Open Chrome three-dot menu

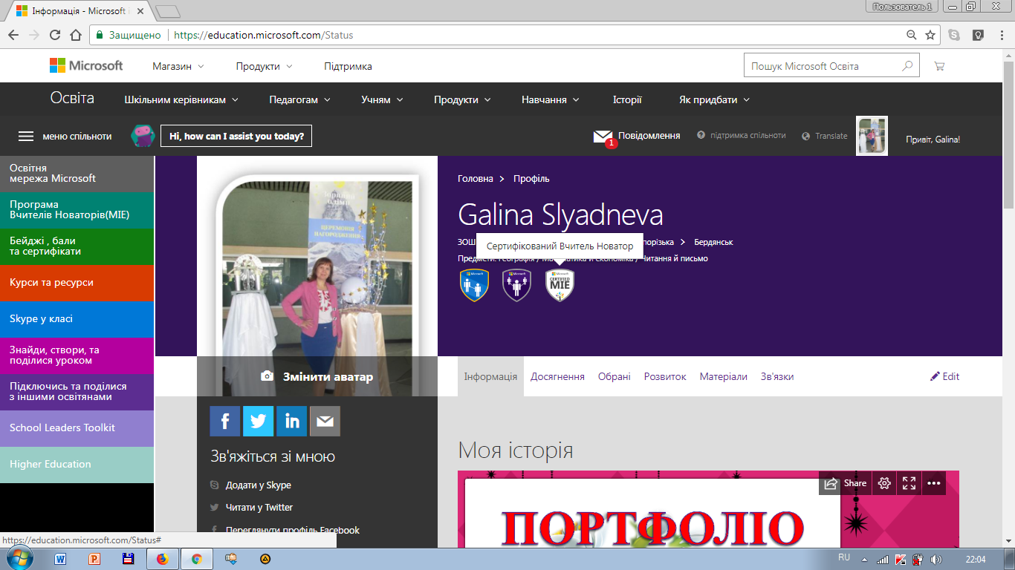(1001, 35)
